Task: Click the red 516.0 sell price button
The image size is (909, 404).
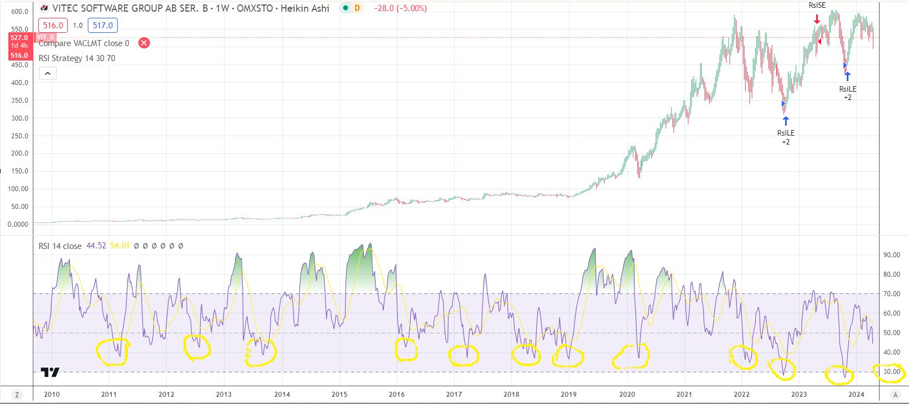Action: click(53, 25)
